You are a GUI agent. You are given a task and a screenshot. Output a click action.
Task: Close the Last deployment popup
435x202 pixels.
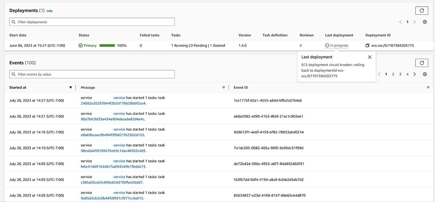point(369,57)
